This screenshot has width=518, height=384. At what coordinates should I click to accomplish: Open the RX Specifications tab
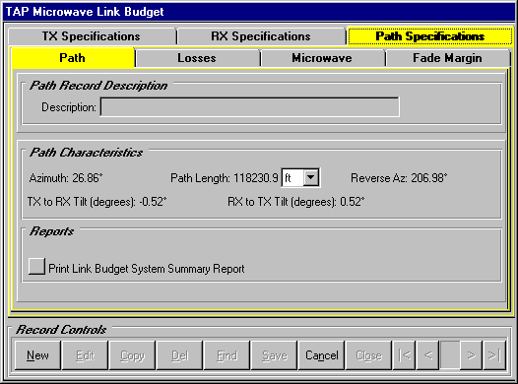tap(261, 36)
